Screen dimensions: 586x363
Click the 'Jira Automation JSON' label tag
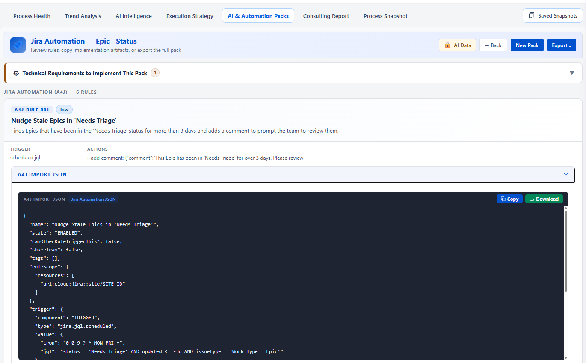(93, 199)
